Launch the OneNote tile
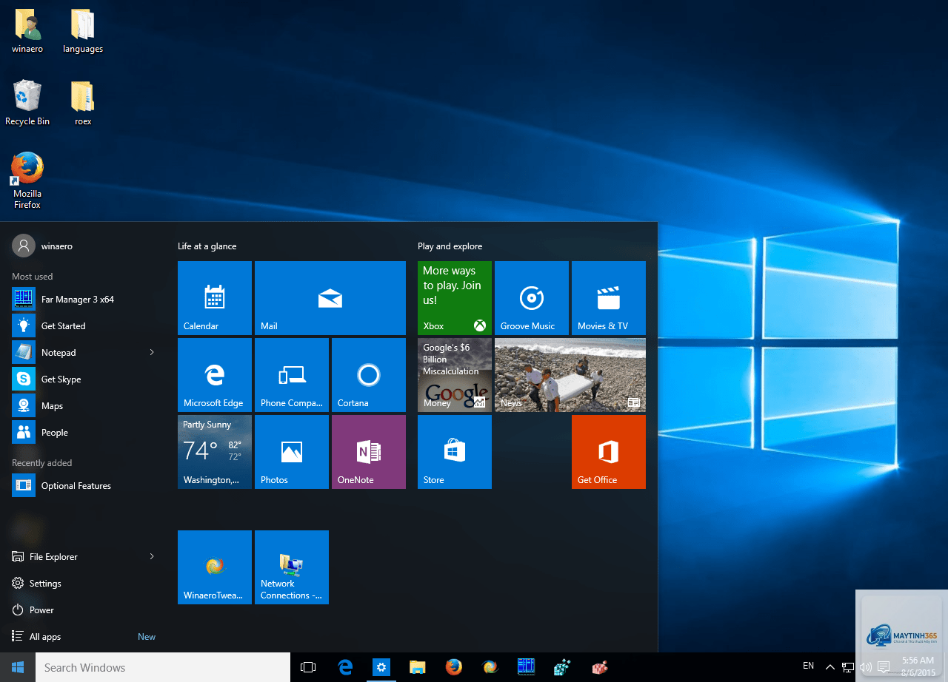This screenshot has height=682, width=948. (x=369, y=452)
